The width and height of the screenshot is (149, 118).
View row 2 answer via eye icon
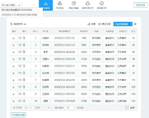coord(20,45)
